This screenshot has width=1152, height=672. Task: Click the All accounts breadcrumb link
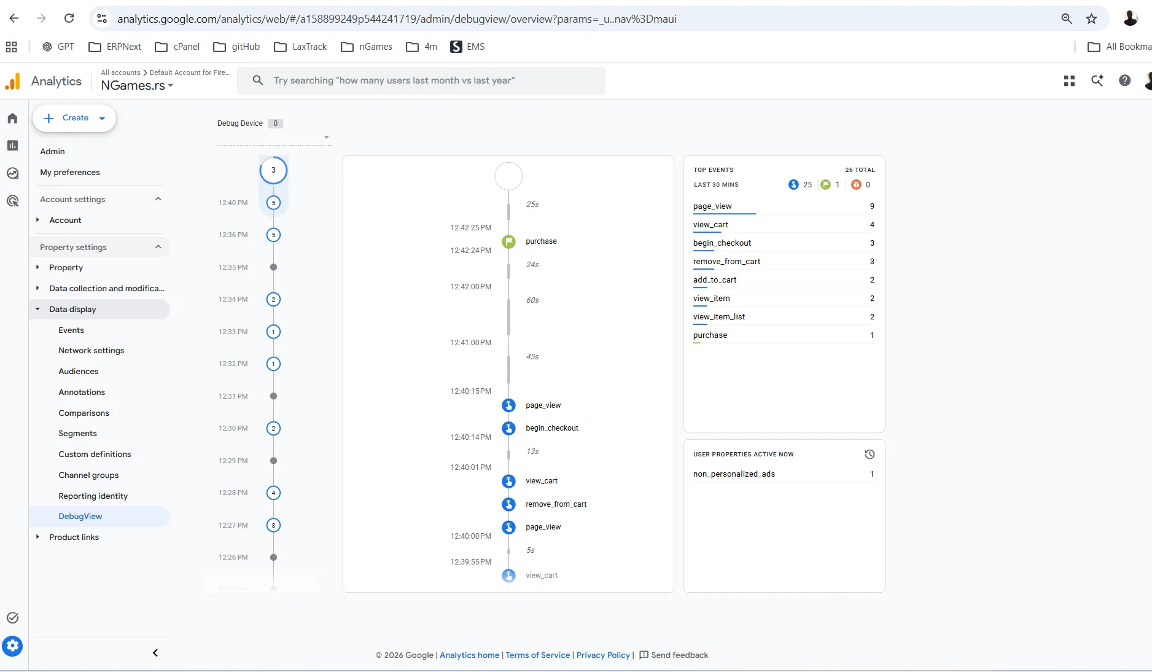[120, 72]
